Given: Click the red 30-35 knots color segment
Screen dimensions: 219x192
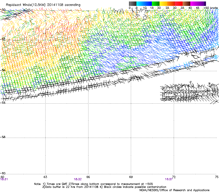Looking at the screenshot, I should tap(179, 4).
